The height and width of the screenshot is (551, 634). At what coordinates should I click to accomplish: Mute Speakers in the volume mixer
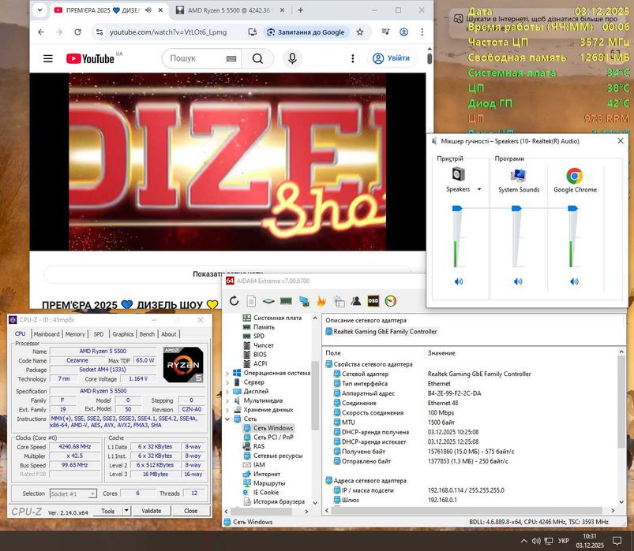tap(458, 281)
